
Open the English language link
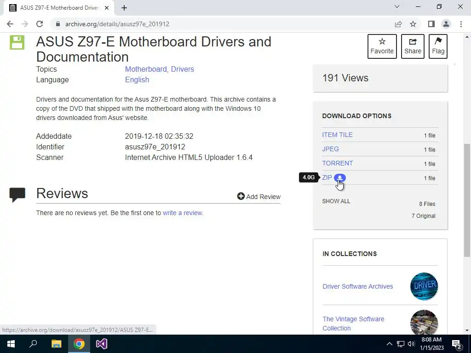point(137,80)
